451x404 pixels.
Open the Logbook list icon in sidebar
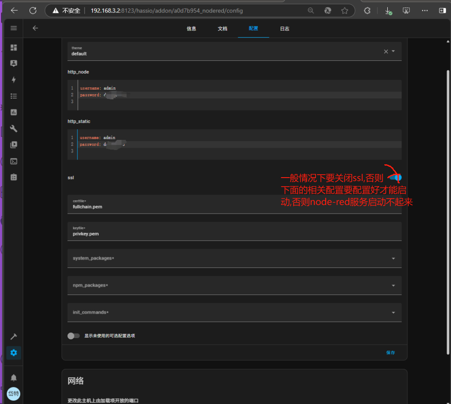click(14, 96)
